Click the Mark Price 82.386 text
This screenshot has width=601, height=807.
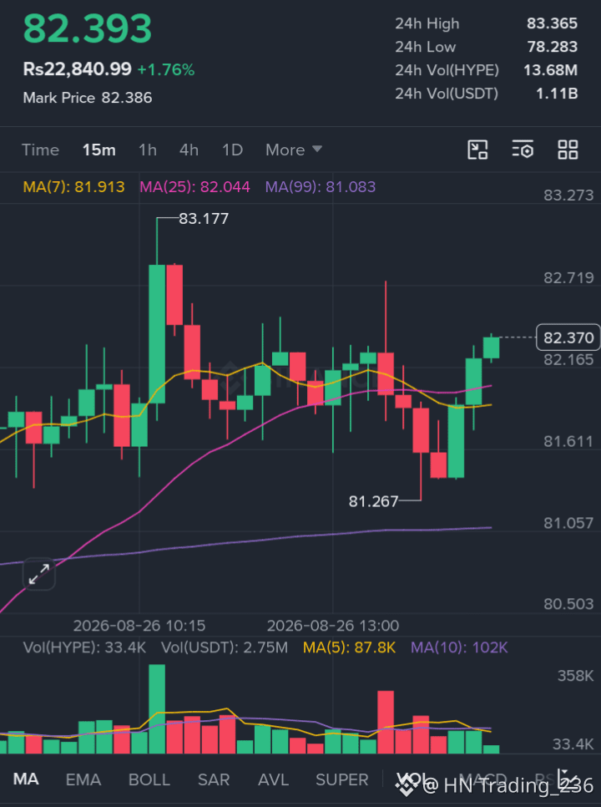tap(88, 98)
